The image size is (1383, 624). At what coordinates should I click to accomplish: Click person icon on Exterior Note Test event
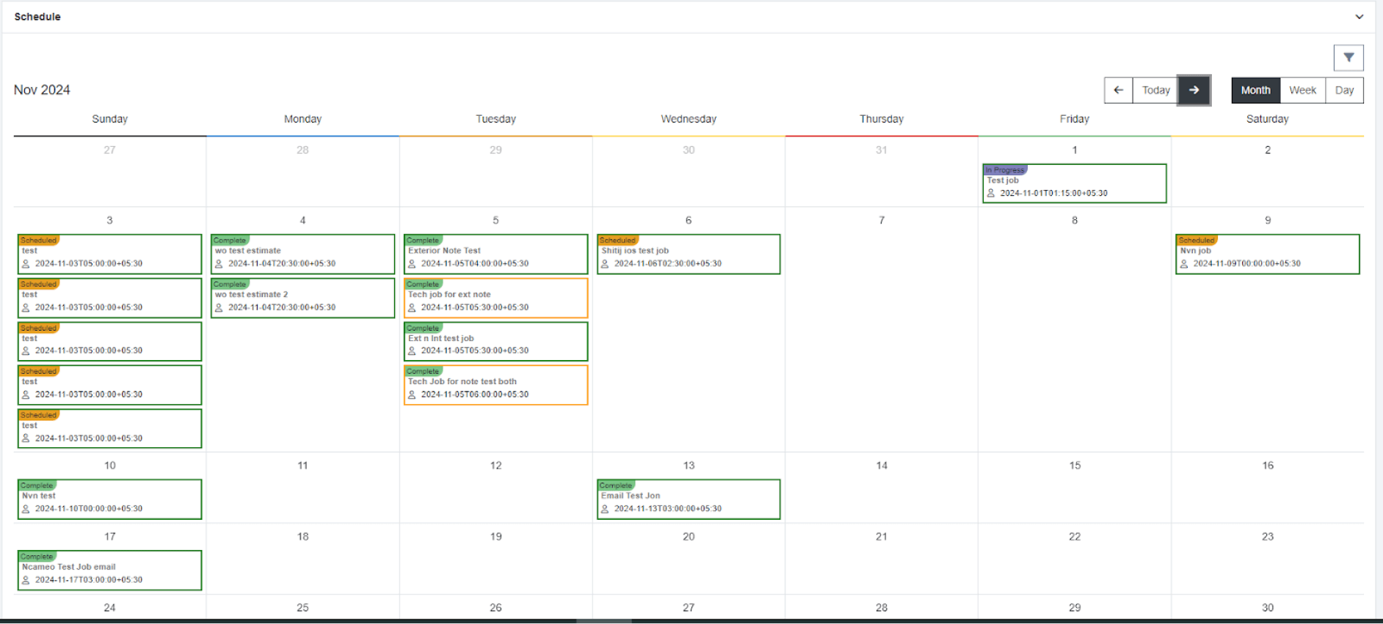click(x=412, y=264)
